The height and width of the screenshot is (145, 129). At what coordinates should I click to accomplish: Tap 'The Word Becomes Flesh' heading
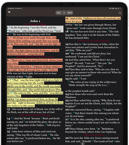[35, 115]
